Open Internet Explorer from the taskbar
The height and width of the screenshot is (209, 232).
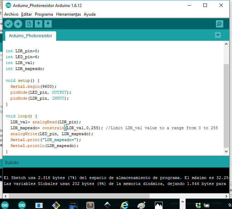125,205
